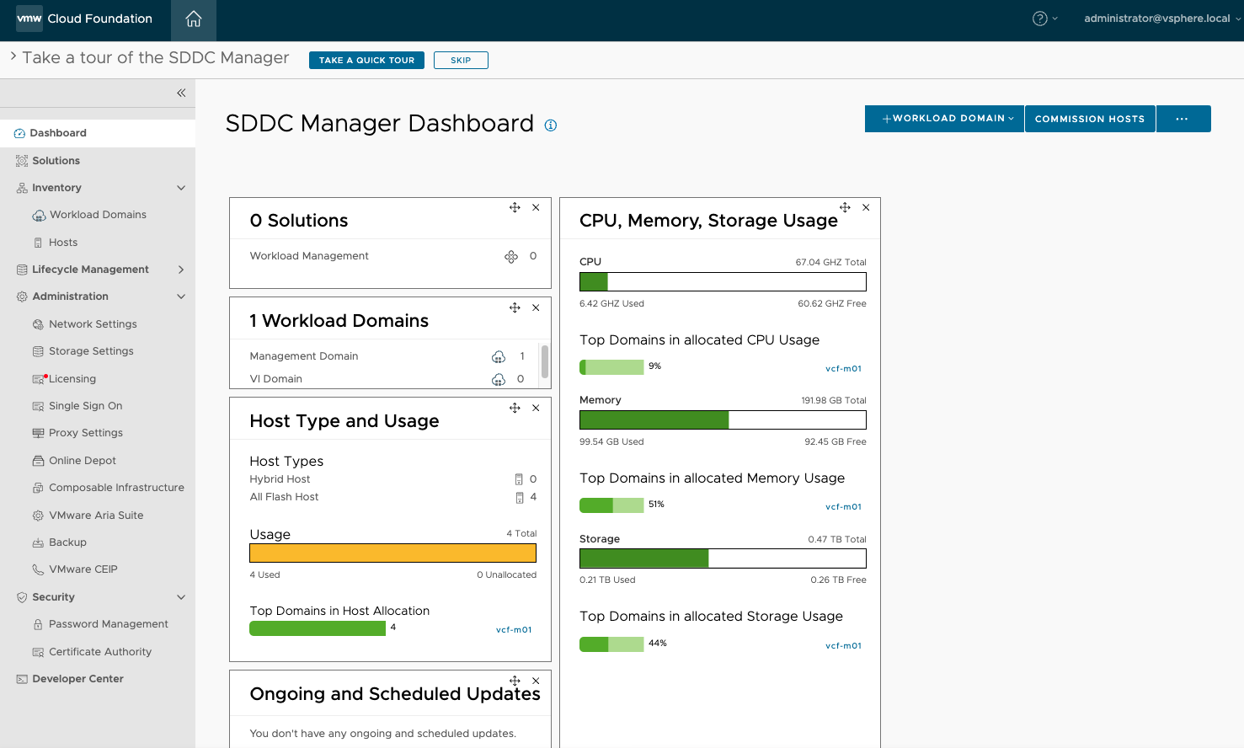Expand the tour banner chevron
Viewport: 1244px width, 748px height.
(13, 56)
